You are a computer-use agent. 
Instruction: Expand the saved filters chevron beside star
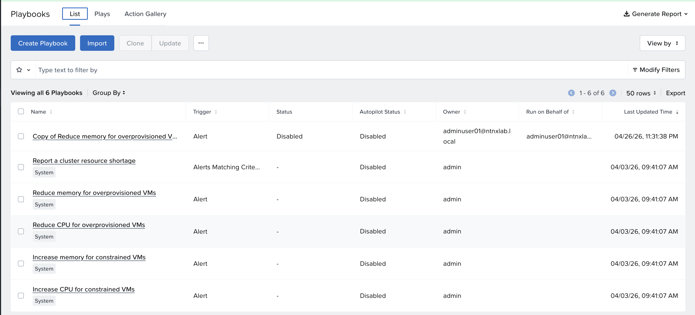(x=29, y=70)
